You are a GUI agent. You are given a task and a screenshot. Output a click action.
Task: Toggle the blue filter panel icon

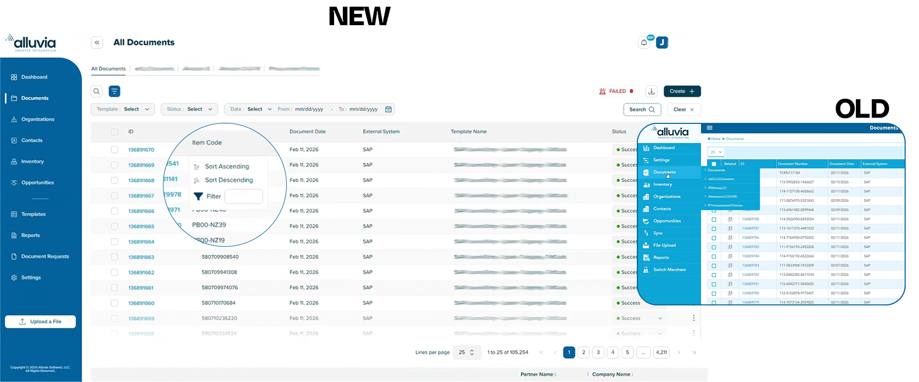tap(115, 92)
